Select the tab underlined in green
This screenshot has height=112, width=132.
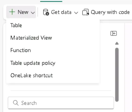point(51,1)
